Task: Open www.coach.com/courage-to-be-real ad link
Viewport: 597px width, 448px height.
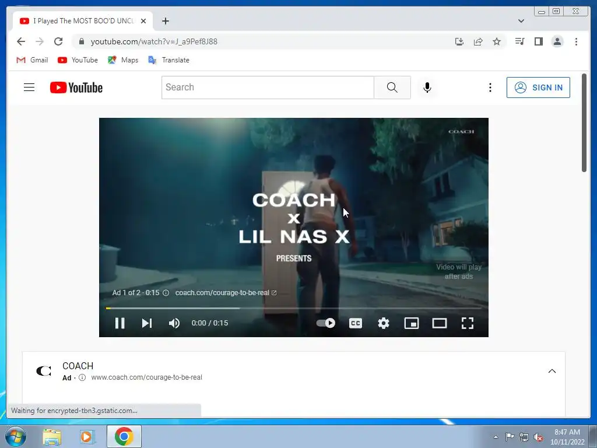Action: [x=146, y=377]
